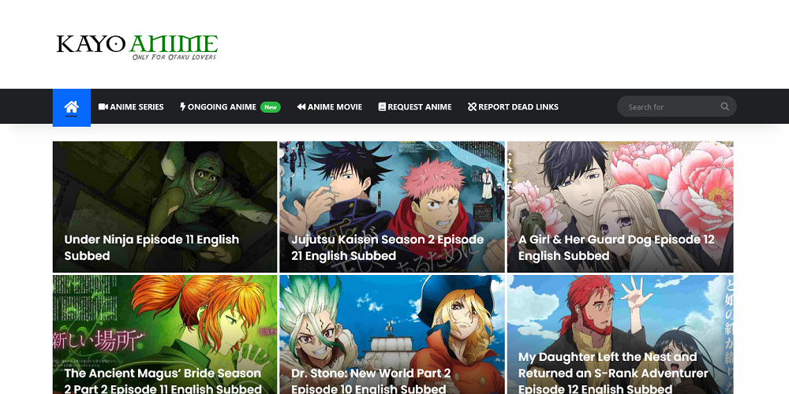Screen dimensions: 789x394
Task: Click the green New badge
Action: pos(270,107)
